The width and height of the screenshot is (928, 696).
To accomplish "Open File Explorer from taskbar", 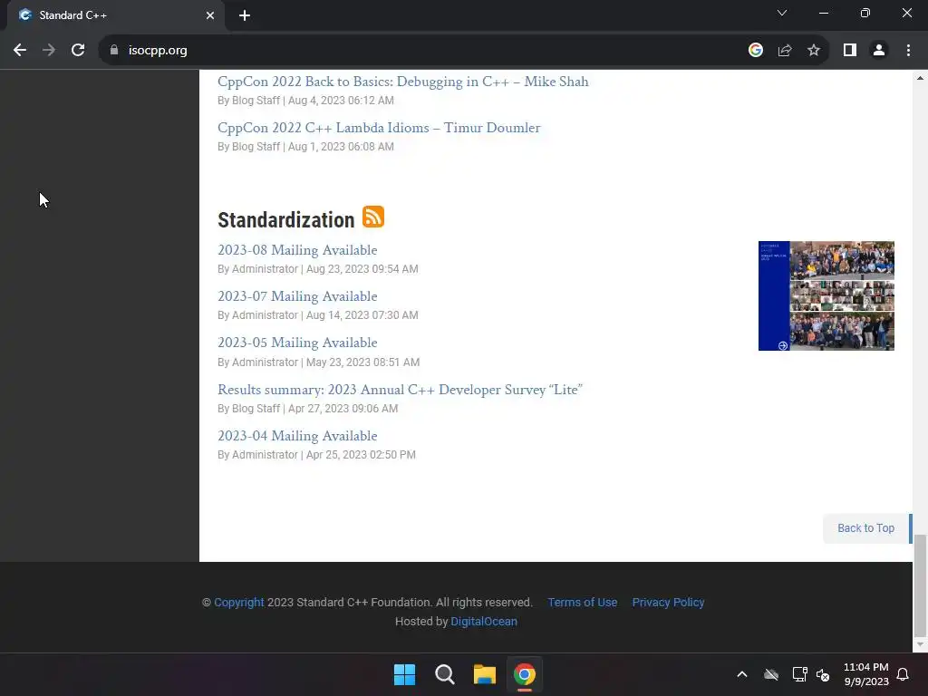I will point(485,674).
